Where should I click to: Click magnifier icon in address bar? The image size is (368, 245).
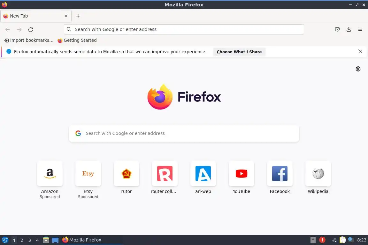tap(69, 29)
